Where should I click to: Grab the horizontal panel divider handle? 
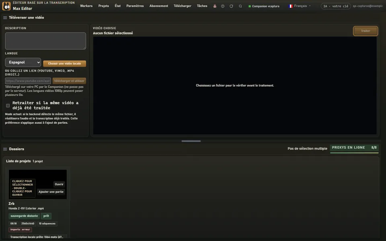191,141
